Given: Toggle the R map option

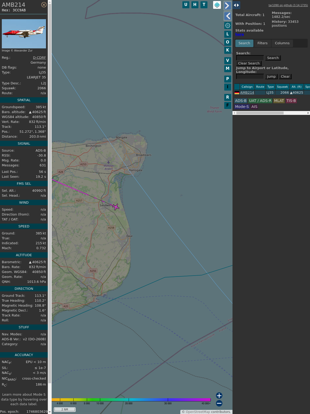Looking at the screenshot, I should click(228, 97).
